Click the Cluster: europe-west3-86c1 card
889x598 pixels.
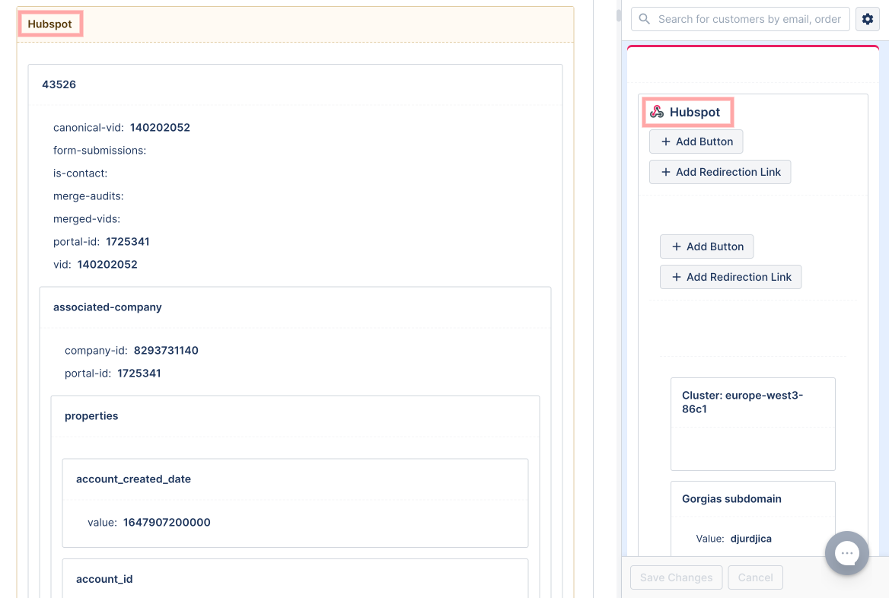753,424
